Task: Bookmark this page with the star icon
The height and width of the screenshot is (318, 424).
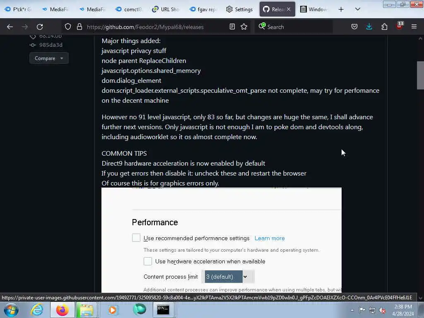Action: [x=244, y=27]
